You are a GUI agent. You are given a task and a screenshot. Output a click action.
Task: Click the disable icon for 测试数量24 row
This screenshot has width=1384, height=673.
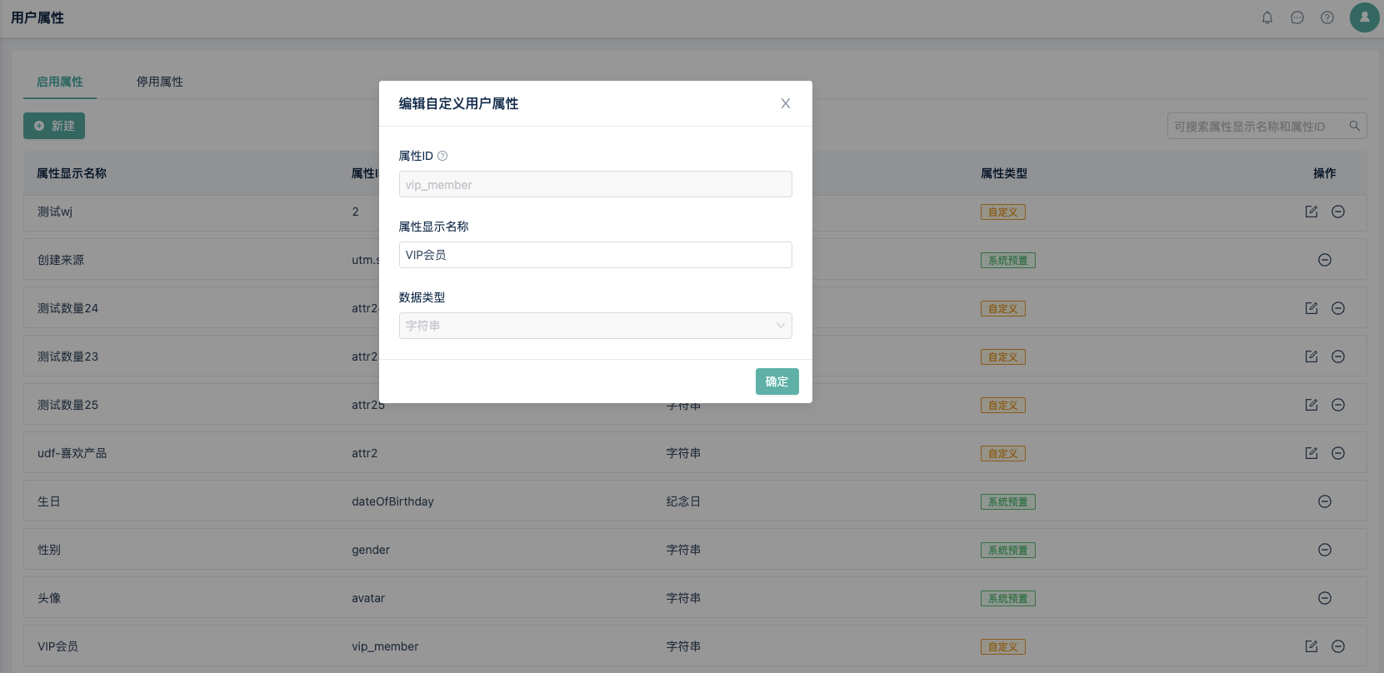pyautogui.click(x=1338, y=308)
